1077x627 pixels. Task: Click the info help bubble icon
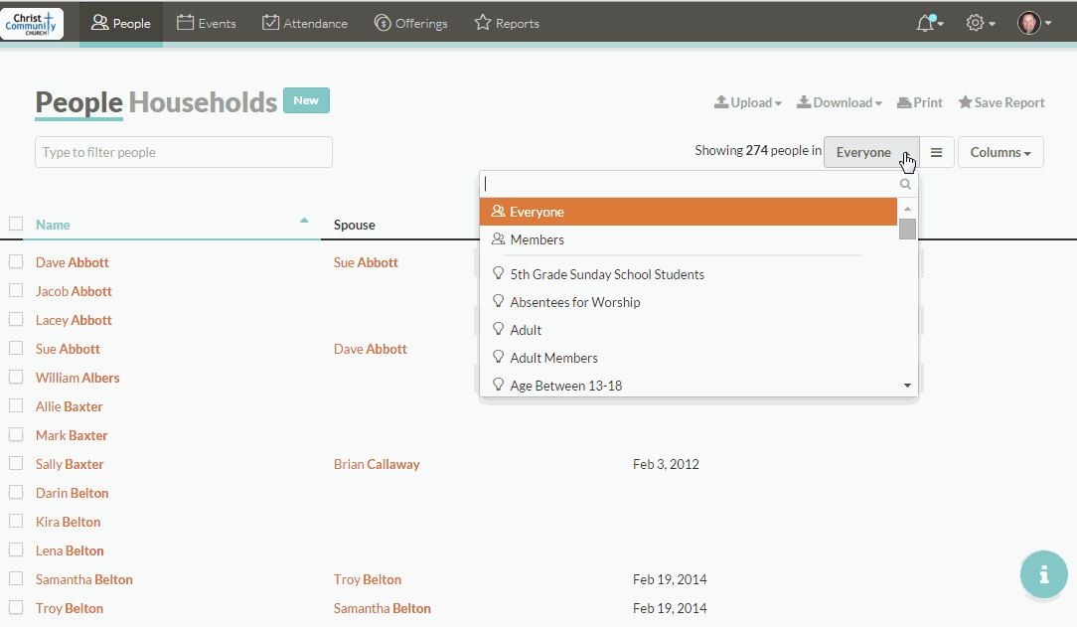[1043, 574]
